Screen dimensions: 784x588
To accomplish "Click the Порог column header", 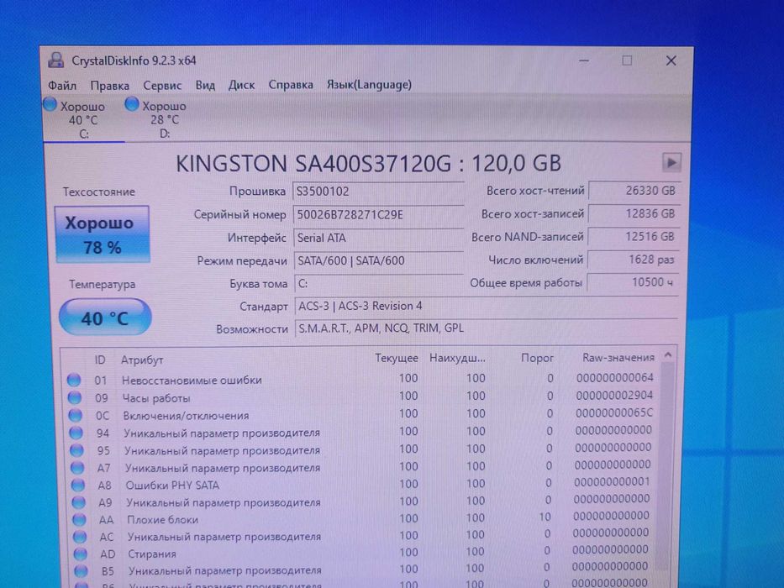I will coord(538,358).
